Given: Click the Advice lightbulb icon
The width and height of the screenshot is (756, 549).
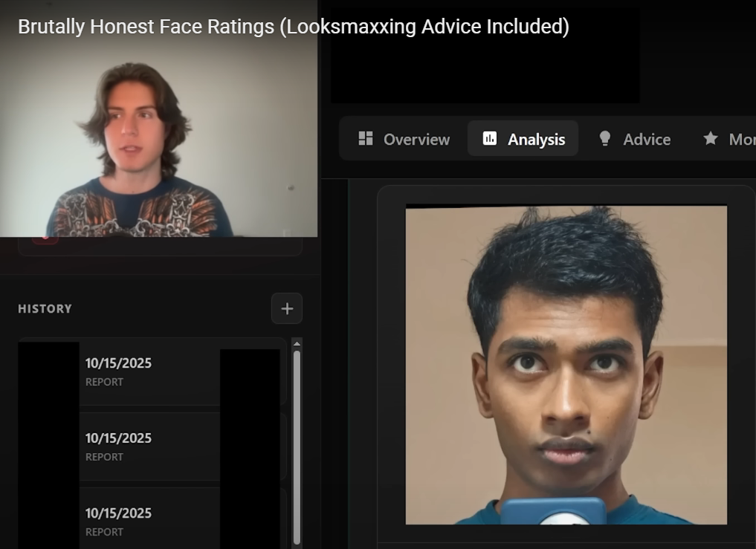Looking at the screenshot, I should 605,139.
